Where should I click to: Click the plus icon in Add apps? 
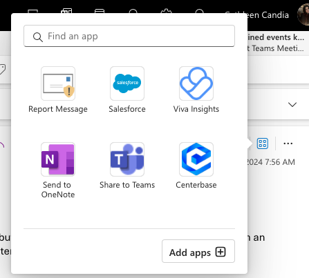(x=221, y=252)
